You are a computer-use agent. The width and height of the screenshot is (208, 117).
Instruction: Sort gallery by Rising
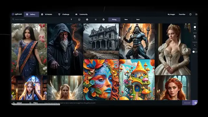[x=114, y=19]
